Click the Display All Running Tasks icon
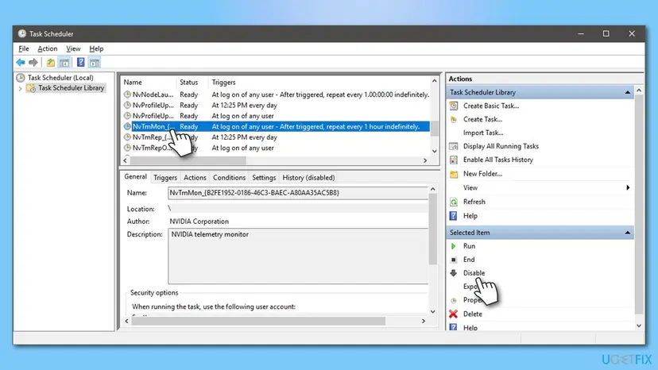658x370 pixels. (x=454, y=146)
